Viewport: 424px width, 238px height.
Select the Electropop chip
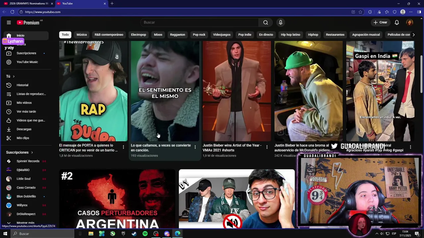pos(138,35)
